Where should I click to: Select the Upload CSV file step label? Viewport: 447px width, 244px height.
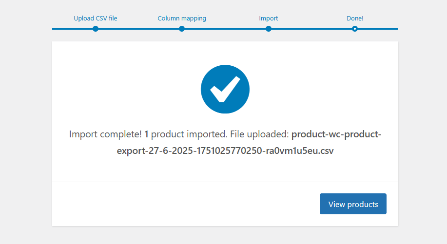pos(96,19)
